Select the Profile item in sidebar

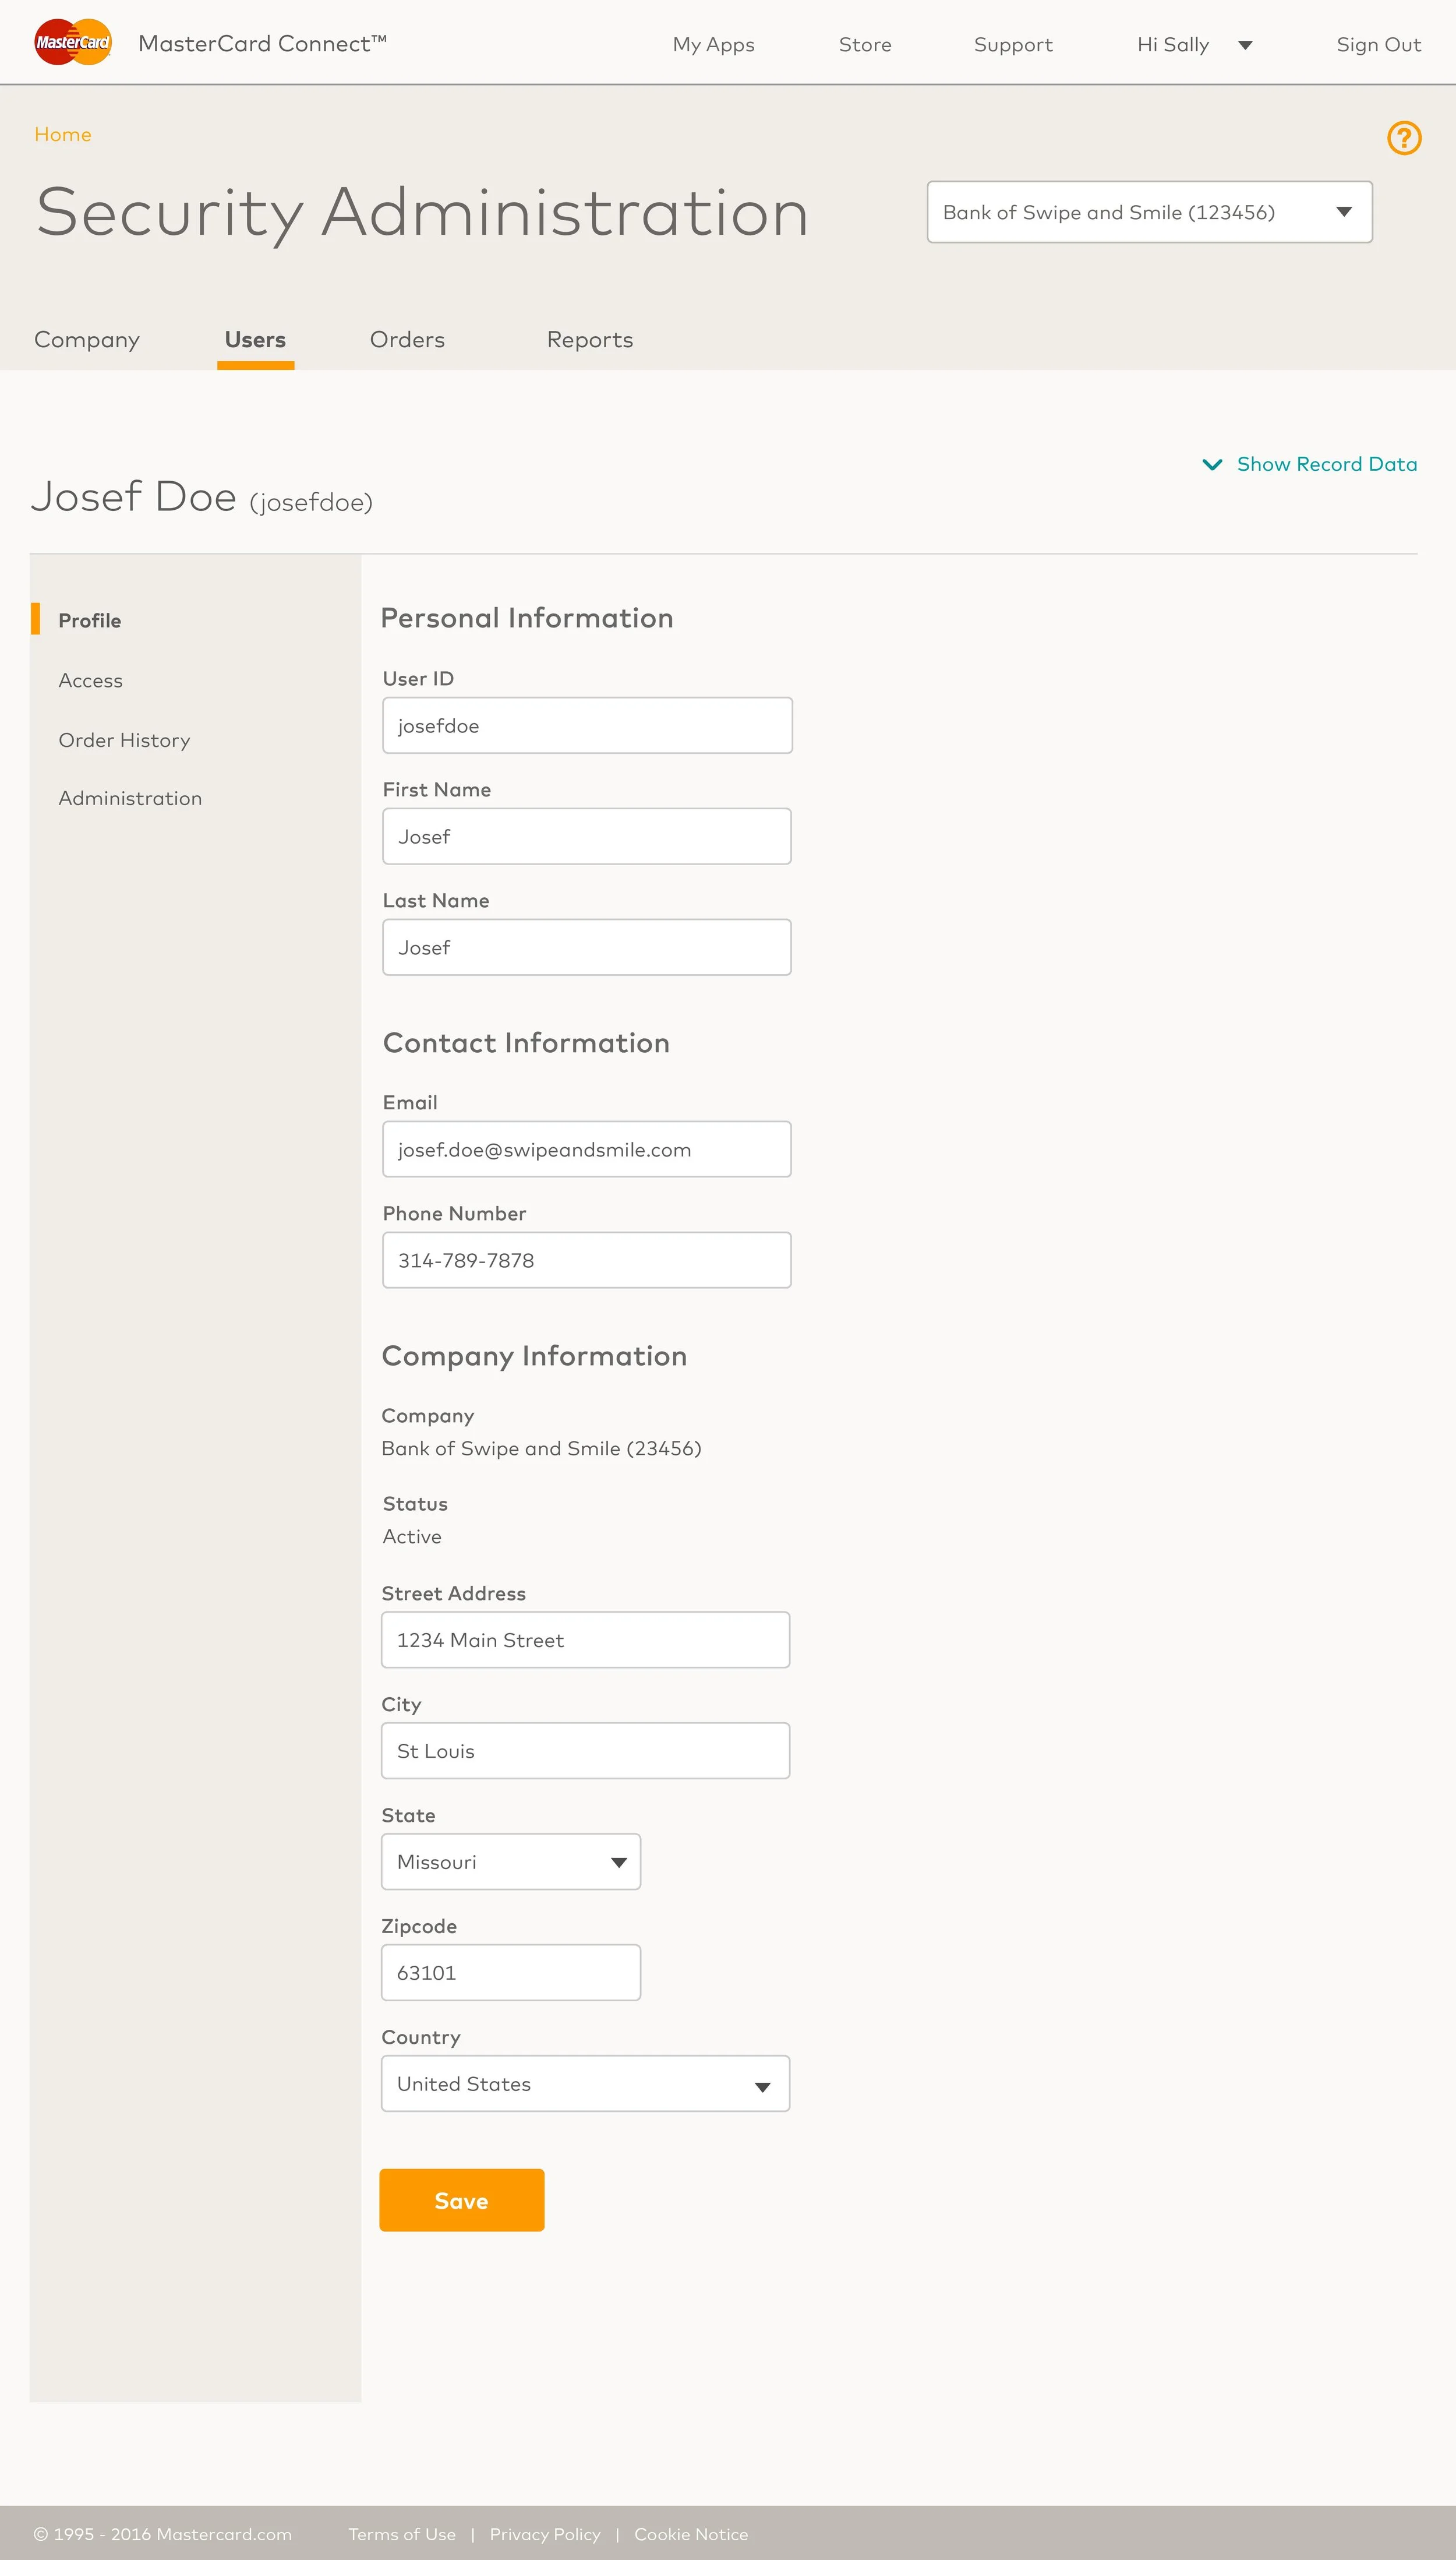point(89,620)
